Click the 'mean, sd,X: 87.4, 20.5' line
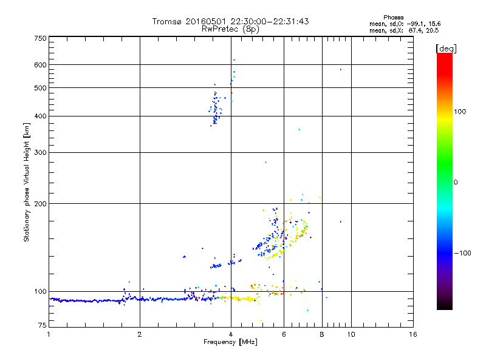This screenshot has width=486, height=364. click(x=404, y=30)
